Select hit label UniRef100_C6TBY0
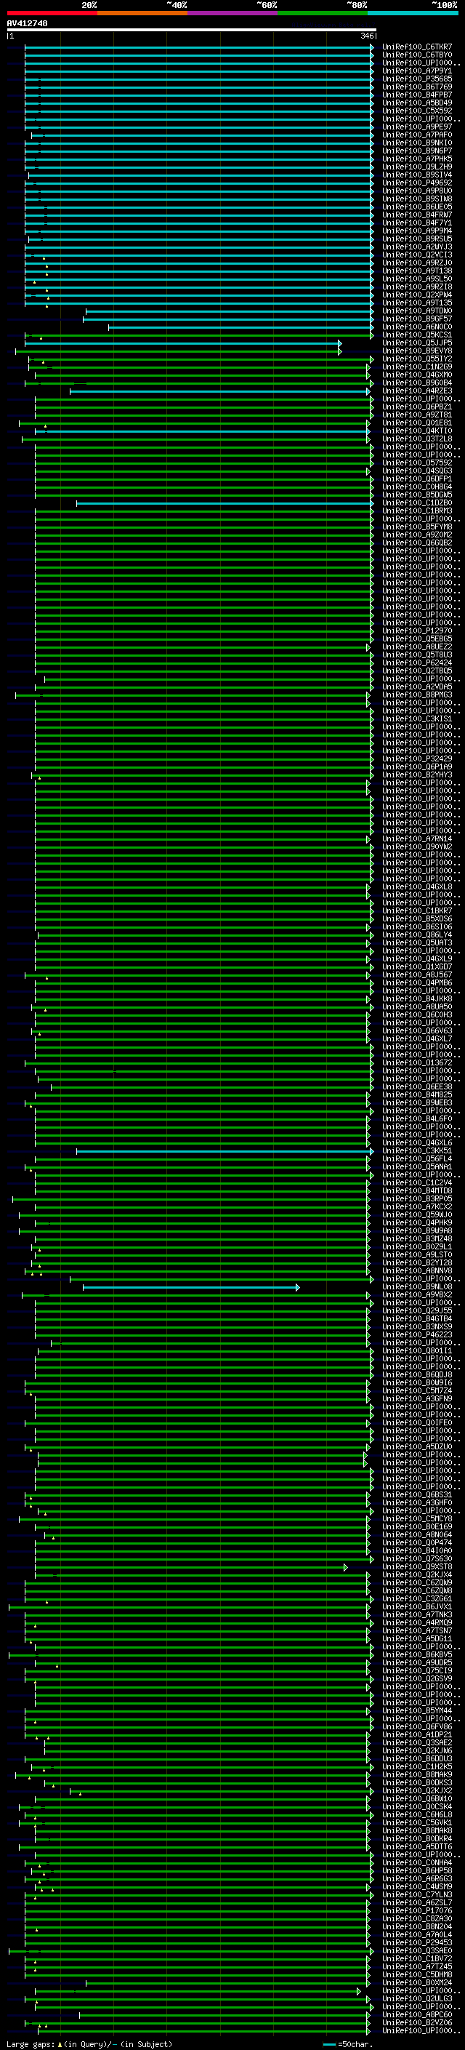 click(x=417, y=55)
